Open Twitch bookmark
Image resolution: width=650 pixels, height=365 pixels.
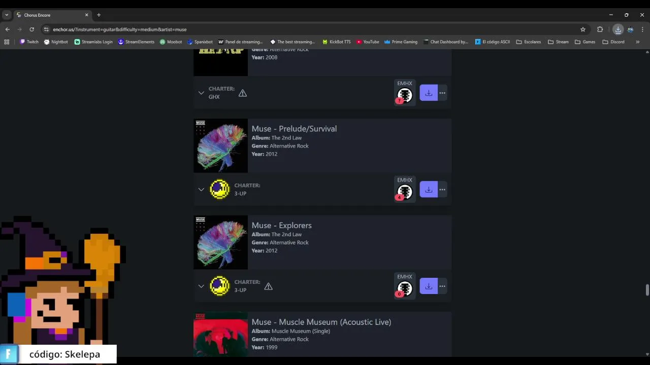[29, 42]
